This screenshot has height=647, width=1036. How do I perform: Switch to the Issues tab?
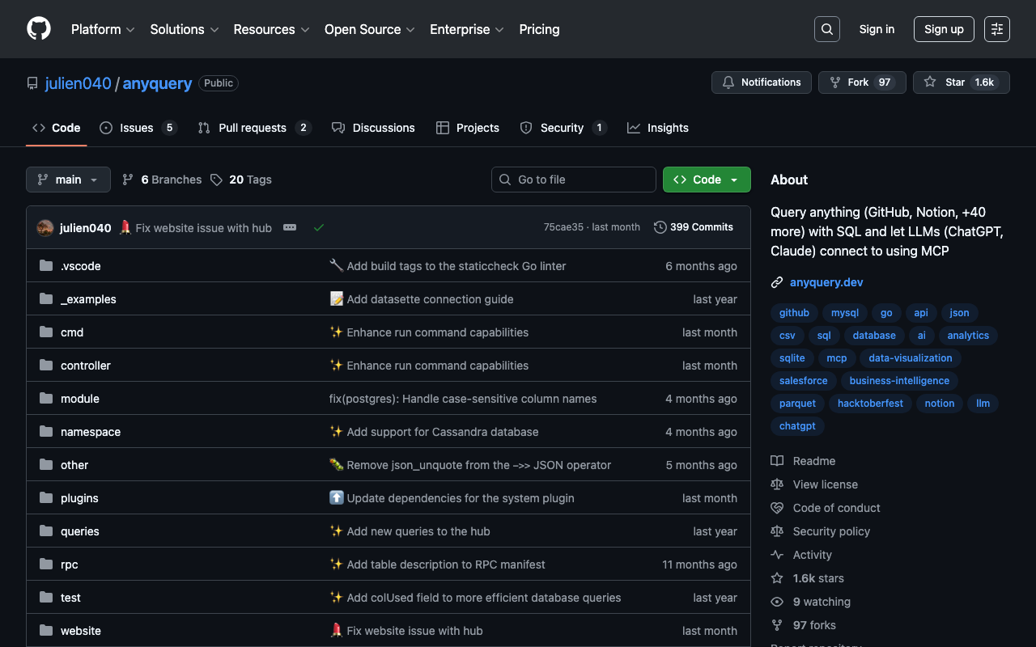[x=137, y=128]
